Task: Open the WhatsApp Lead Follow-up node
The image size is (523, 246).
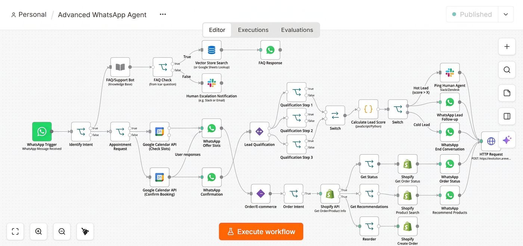Action: 450,102
